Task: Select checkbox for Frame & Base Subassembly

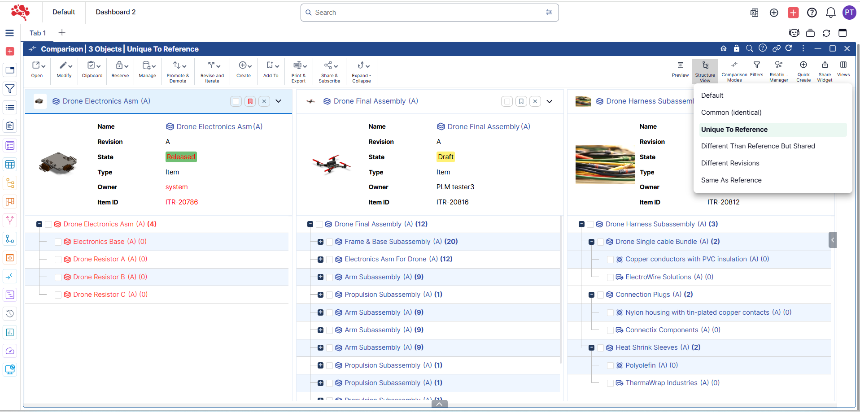Action: 329,242
